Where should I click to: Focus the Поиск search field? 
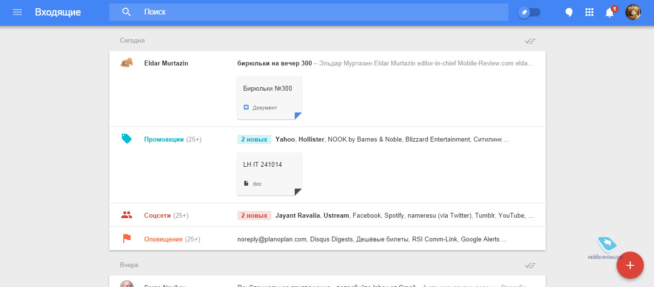(308, 12)
